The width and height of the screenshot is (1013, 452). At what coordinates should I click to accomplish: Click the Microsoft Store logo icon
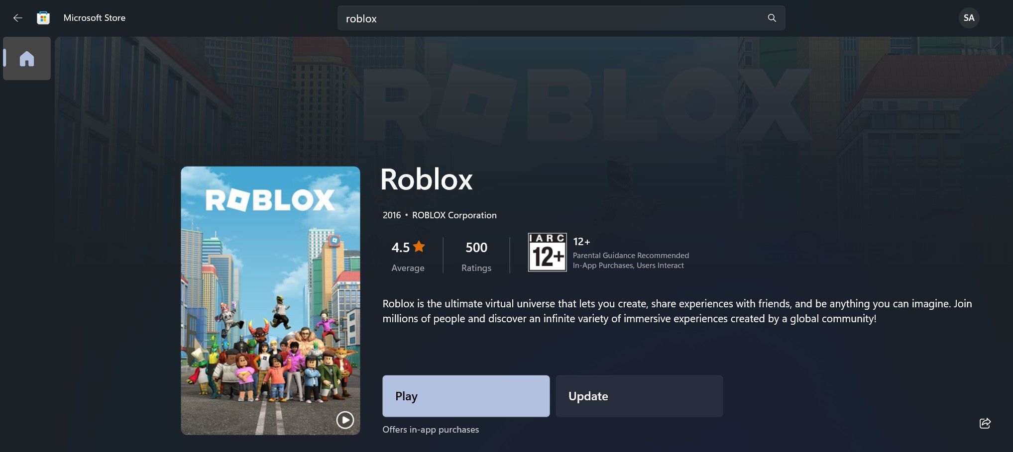[43, 17]
